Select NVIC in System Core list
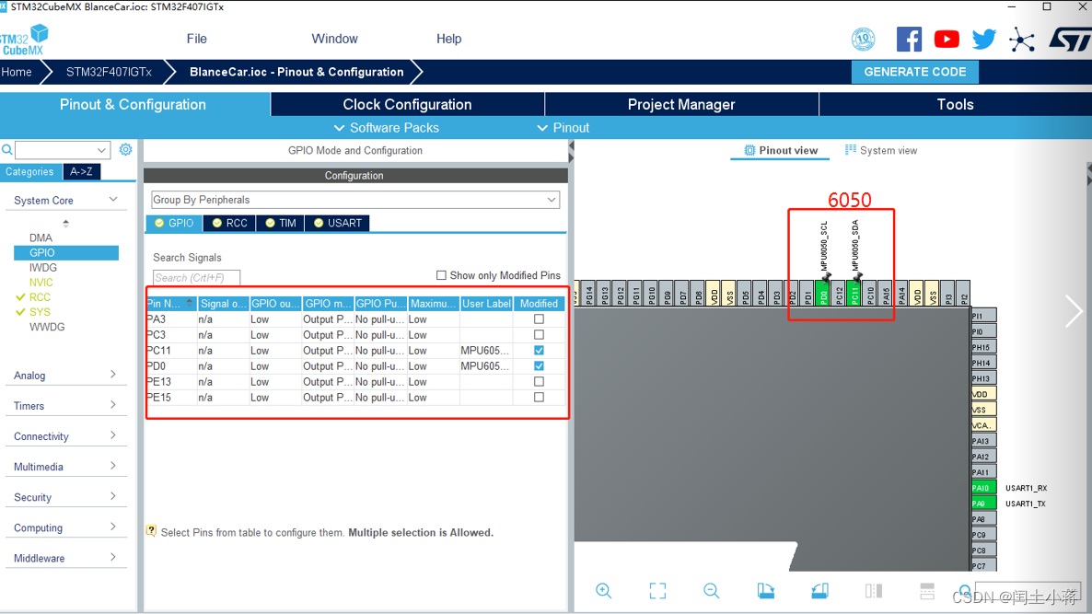1092x614 pixels. [x=41, y=282]
